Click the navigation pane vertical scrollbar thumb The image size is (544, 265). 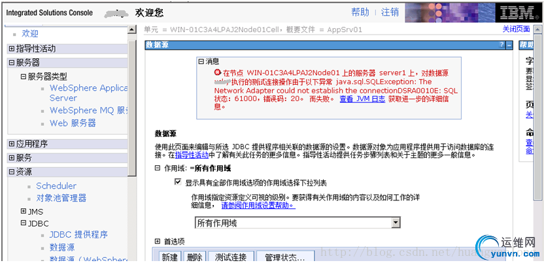[132, 108]
